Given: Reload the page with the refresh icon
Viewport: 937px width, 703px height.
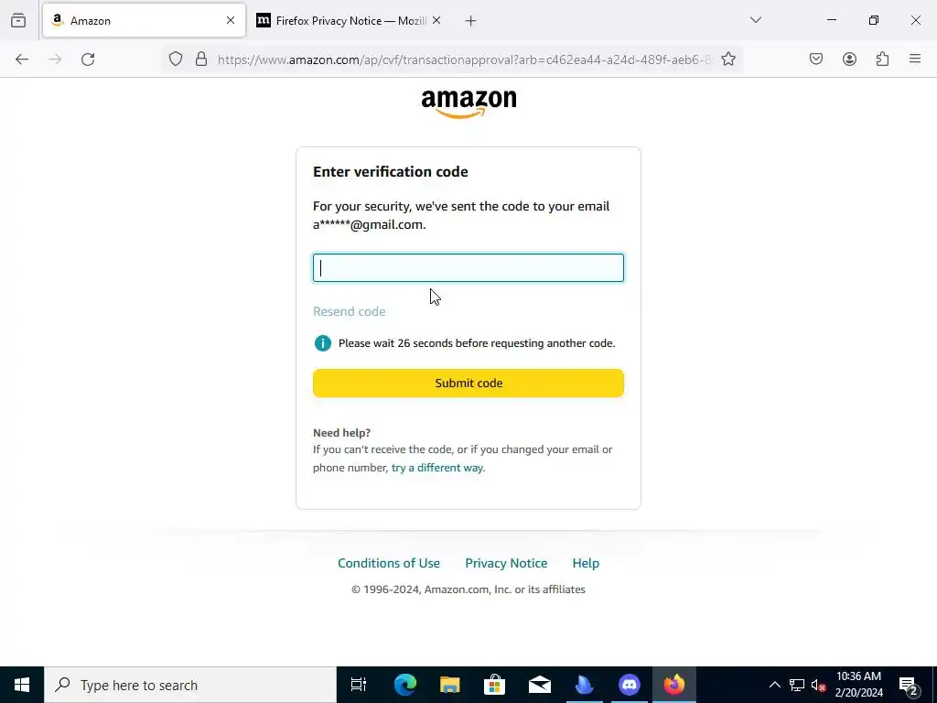Looking at the screenshot, I should (88, 59).
